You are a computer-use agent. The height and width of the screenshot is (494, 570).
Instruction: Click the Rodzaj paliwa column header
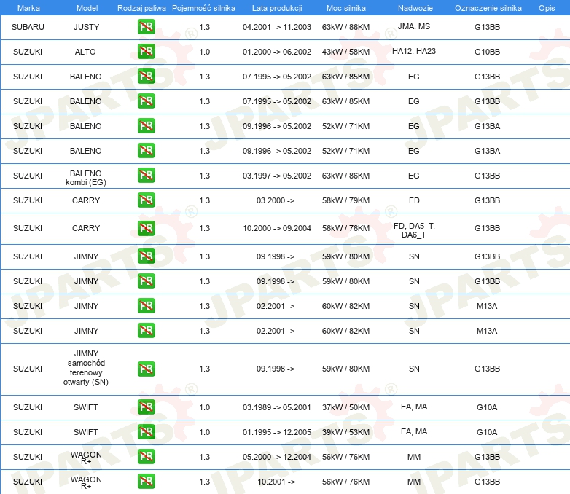141,8
